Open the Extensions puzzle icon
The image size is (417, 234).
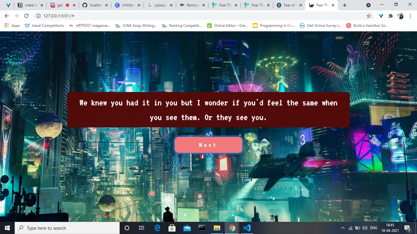pyautogui.click(x=391, y=16)
